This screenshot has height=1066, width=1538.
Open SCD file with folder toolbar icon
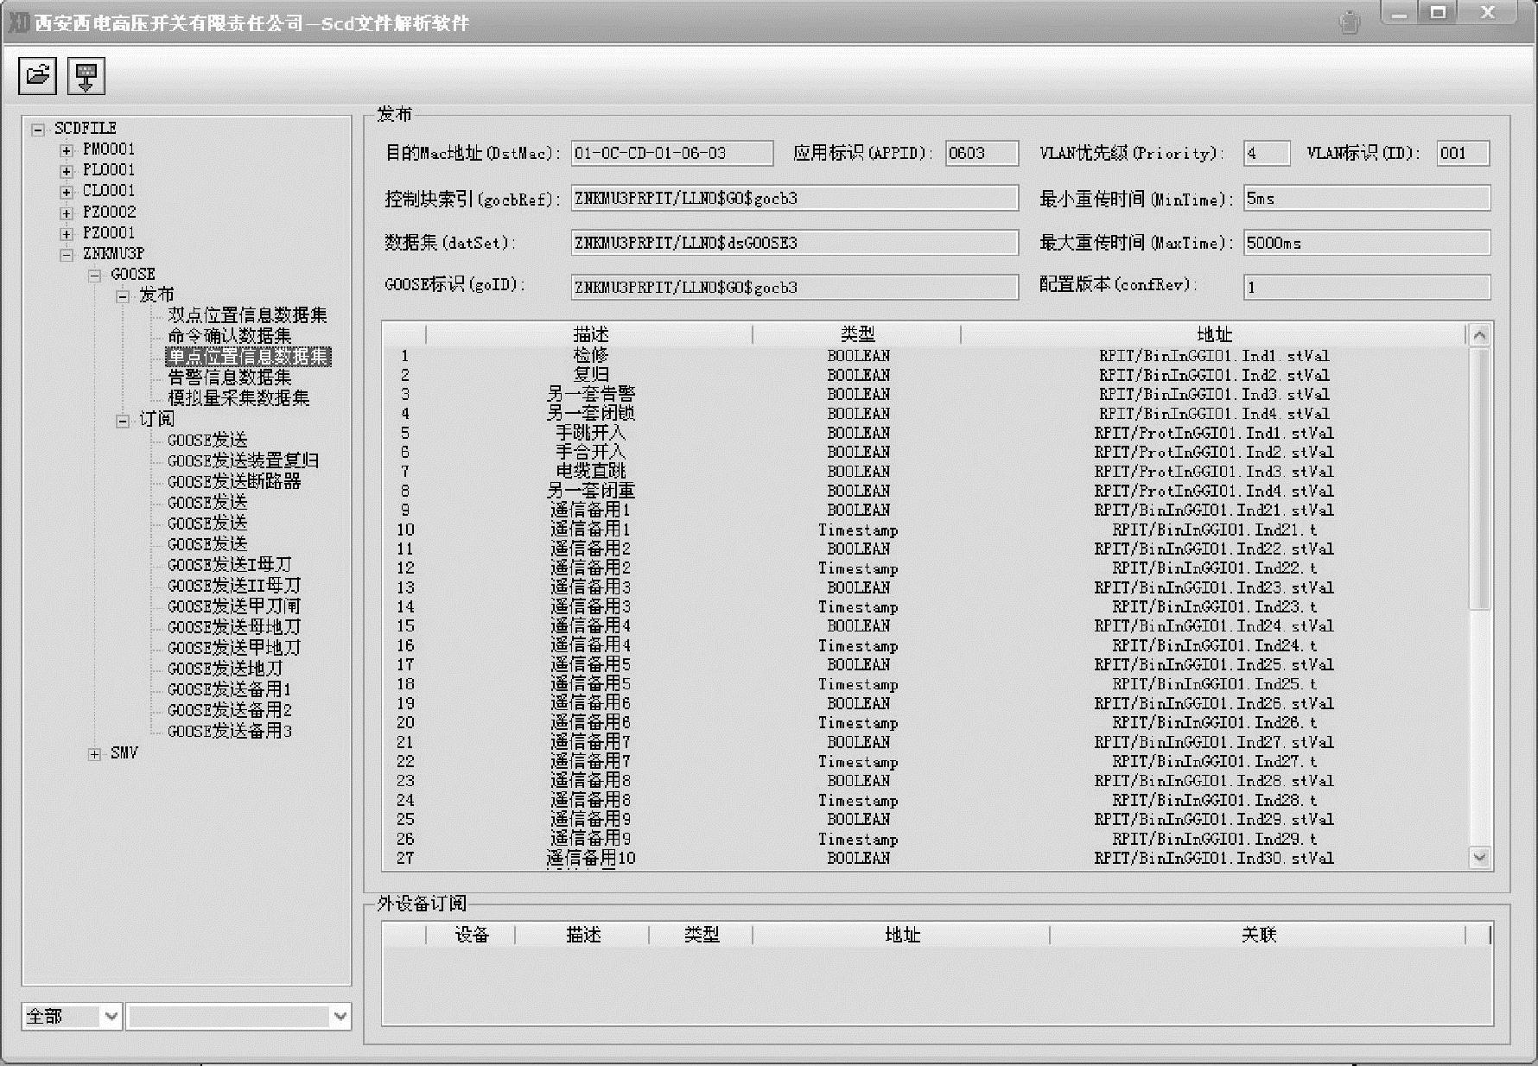click(37, 75)
